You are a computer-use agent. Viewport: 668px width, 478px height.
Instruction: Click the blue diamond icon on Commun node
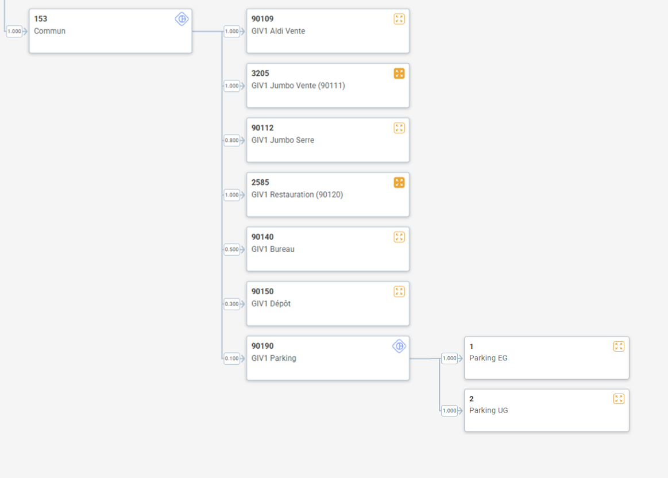click(182, 19)
